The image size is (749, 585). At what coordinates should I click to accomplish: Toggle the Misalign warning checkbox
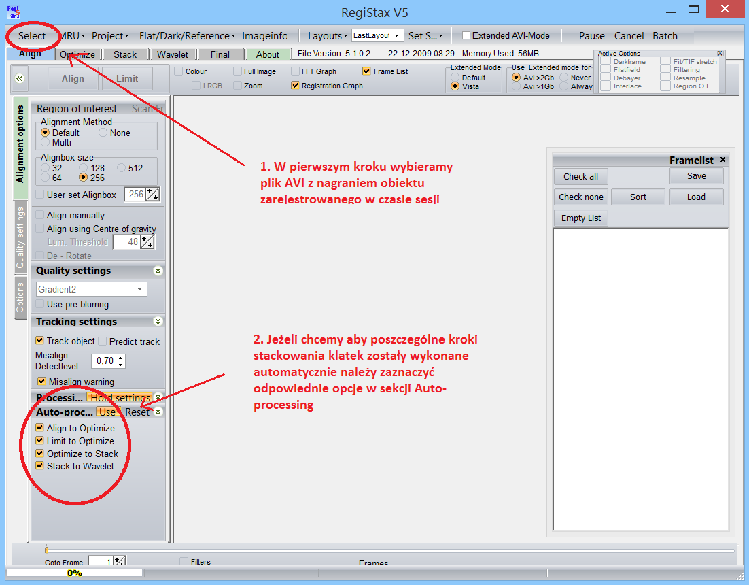[42, 382]
